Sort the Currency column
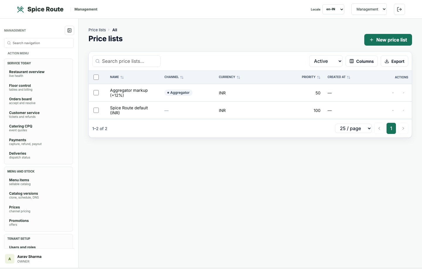 [x=238, y=77]
